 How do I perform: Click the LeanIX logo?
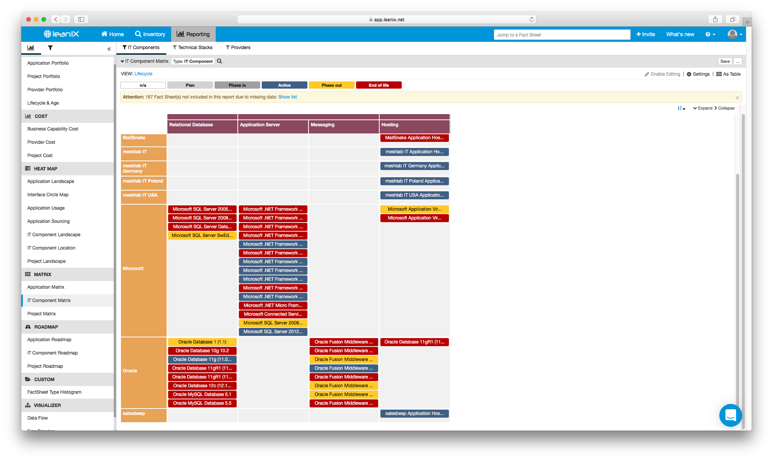[x=61, y=34]
